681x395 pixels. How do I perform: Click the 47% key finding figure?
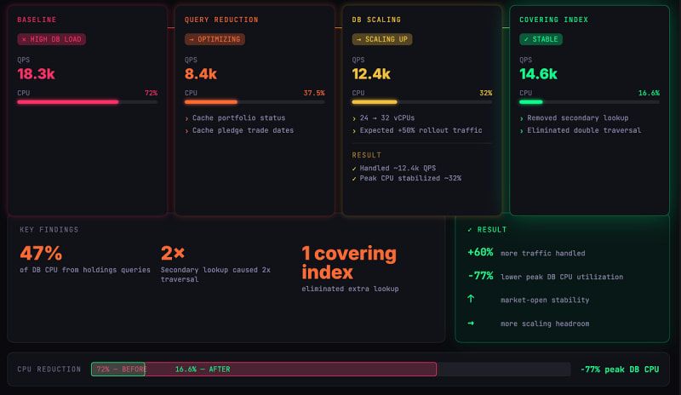(x=41, y=253)
